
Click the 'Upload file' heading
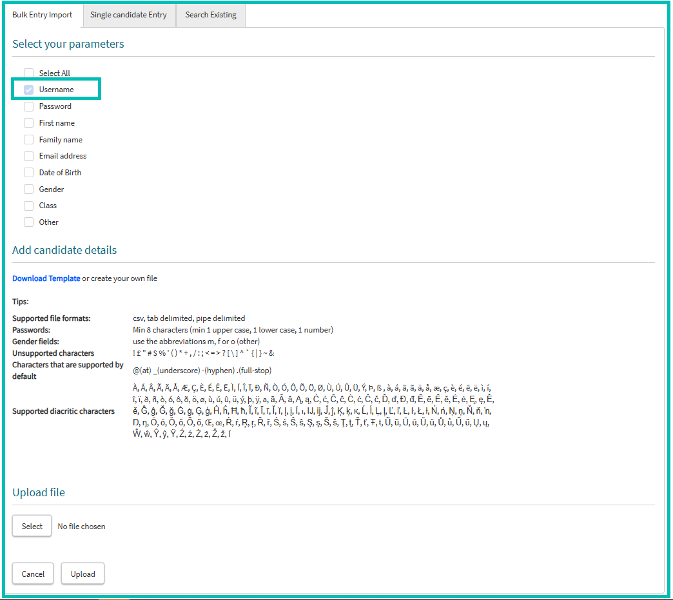click(x=39, y=493)
